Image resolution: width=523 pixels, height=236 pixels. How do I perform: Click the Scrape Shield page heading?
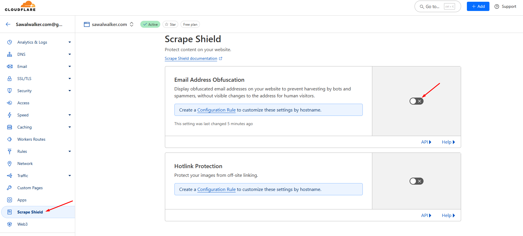pyautogui.click(x=193, y=39)
